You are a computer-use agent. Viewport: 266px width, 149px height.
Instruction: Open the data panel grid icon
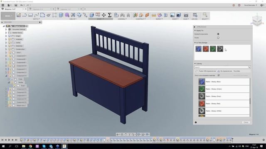point(3,5)
